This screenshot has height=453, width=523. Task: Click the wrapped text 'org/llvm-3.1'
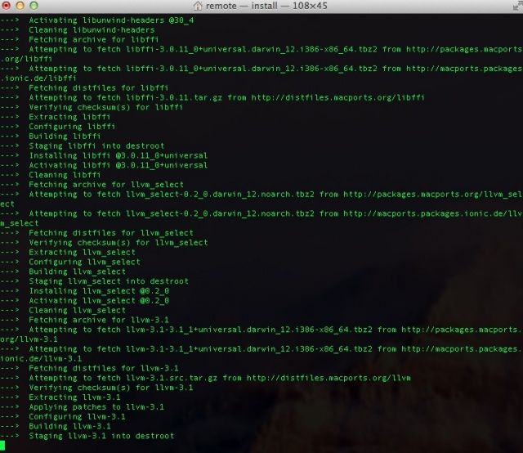[29, 339]
